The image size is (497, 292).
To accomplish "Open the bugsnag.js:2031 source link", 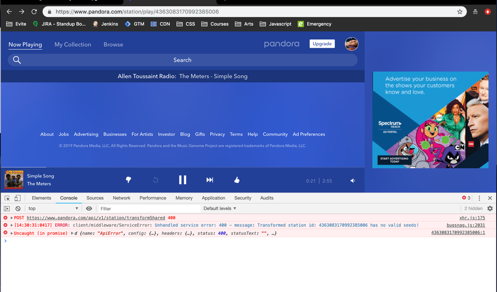I will click(466, 225).
